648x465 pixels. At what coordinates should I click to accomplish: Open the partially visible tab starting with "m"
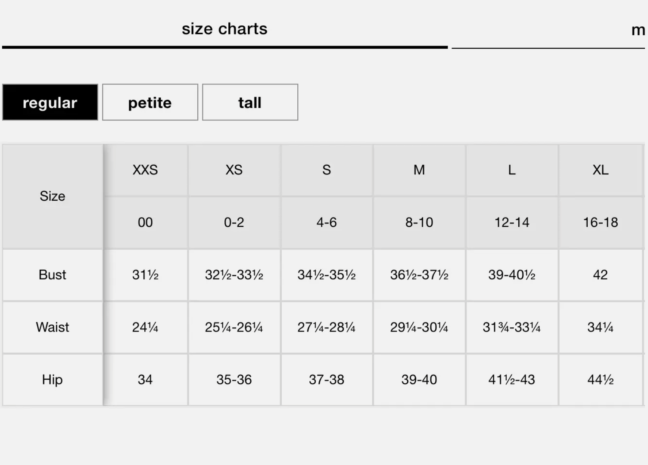[638, 30]
